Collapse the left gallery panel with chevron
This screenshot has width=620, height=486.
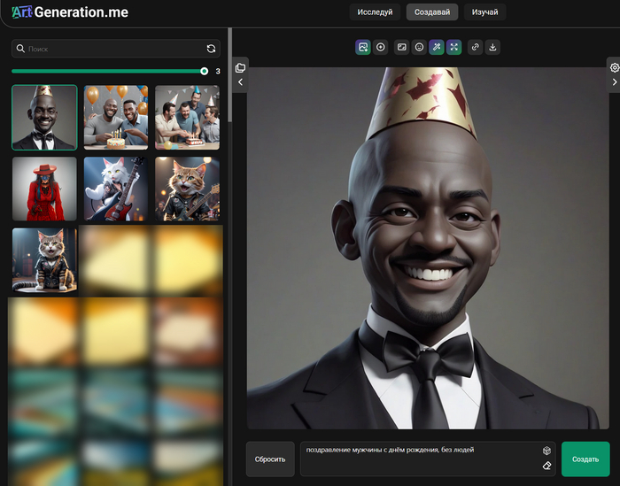[240, 82]
